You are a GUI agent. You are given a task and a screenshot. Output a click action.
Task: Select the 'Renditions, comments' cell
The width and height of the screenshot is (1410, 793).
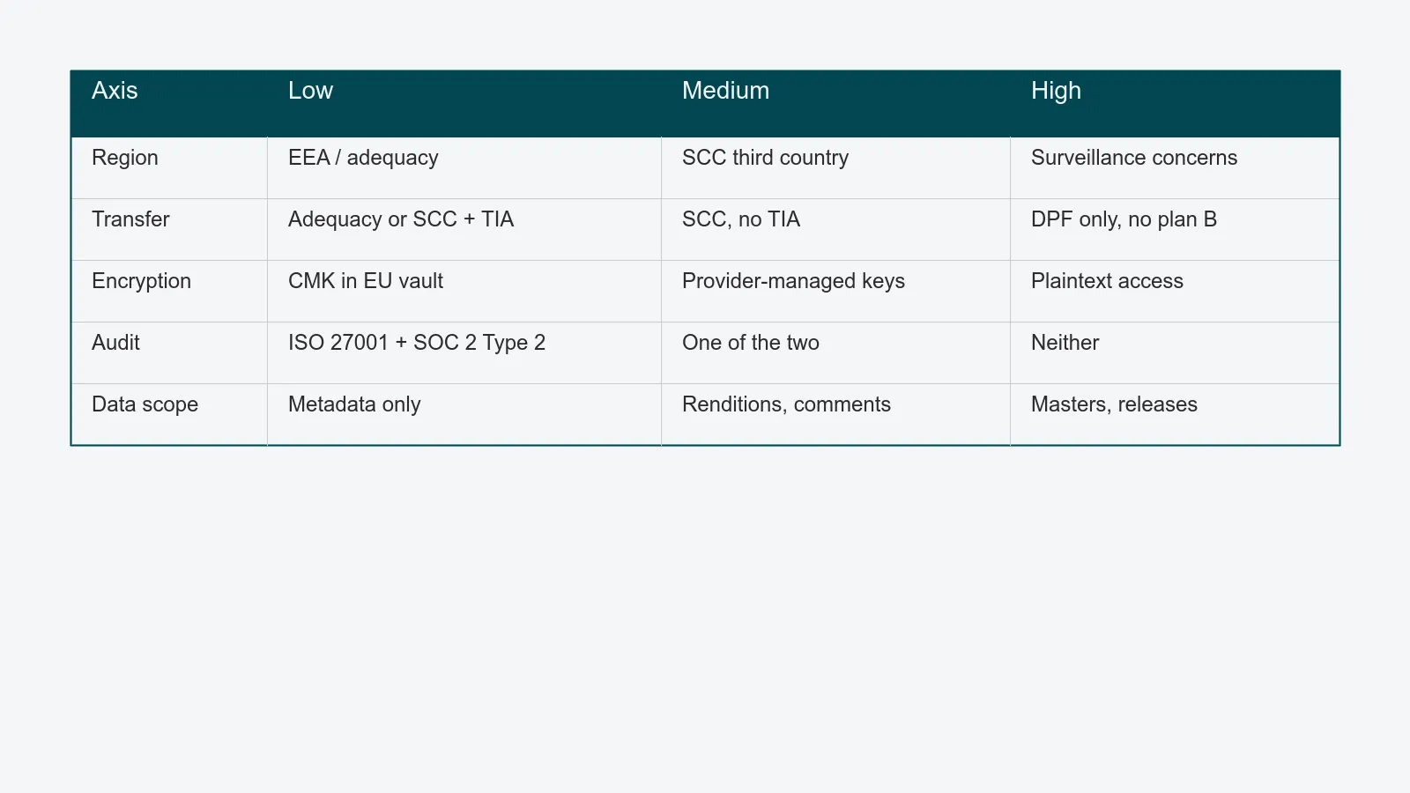[x=835, y=414]
